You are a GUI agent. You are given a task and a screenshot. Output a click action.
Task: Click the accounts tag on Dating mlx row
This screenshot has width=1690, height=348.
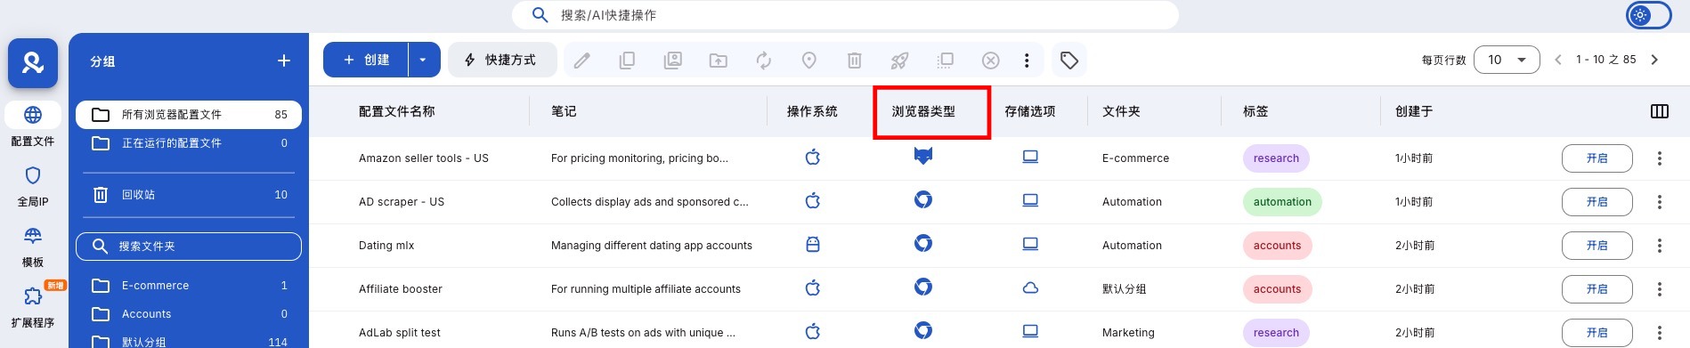click(x=1277, y=246)
